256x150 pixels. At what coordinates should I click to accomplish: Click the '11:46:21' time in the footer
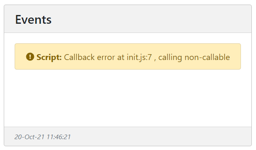pyautogui.click(x=59, y=137)
